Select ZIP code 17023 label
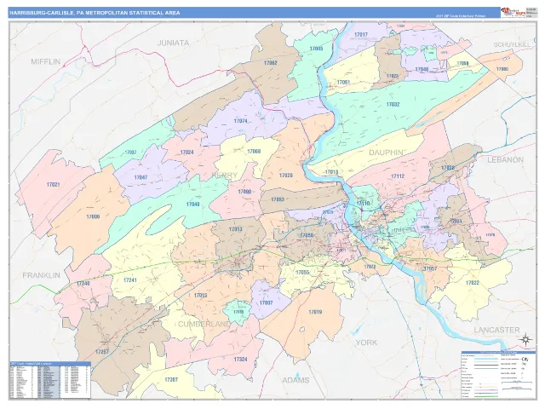The height and width of the screenshot is (409, 545). 393,76
